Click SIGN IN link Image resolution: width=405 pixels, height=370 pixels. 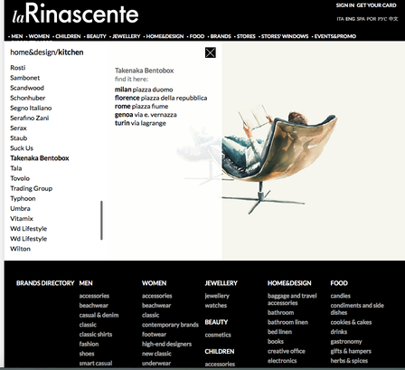[x=345, y=5]
